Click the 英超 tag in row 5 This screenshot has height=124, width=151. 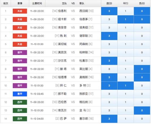click(x=20, y=44)
